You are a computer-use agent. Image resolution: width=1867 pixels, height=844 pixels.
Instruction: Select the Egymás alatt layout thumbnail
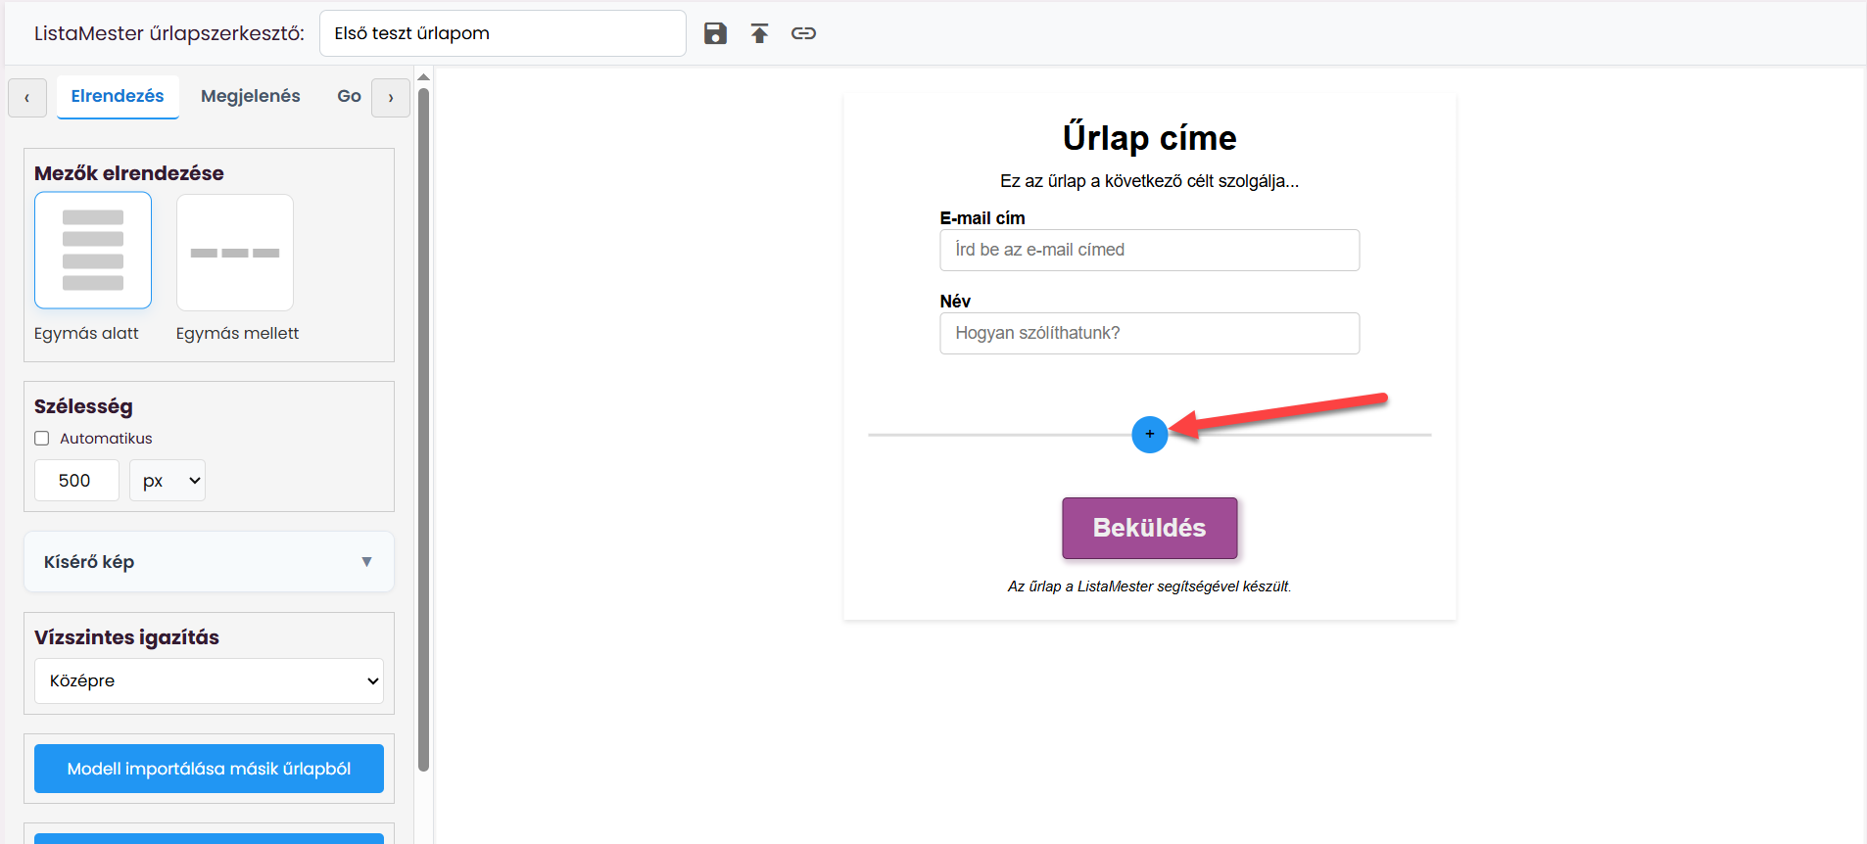click(93, 251)
